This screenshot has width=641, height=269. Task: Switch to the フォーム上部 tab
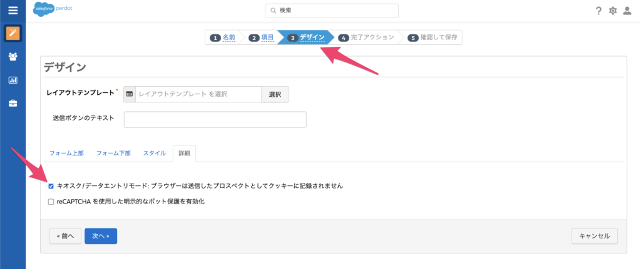66,154
